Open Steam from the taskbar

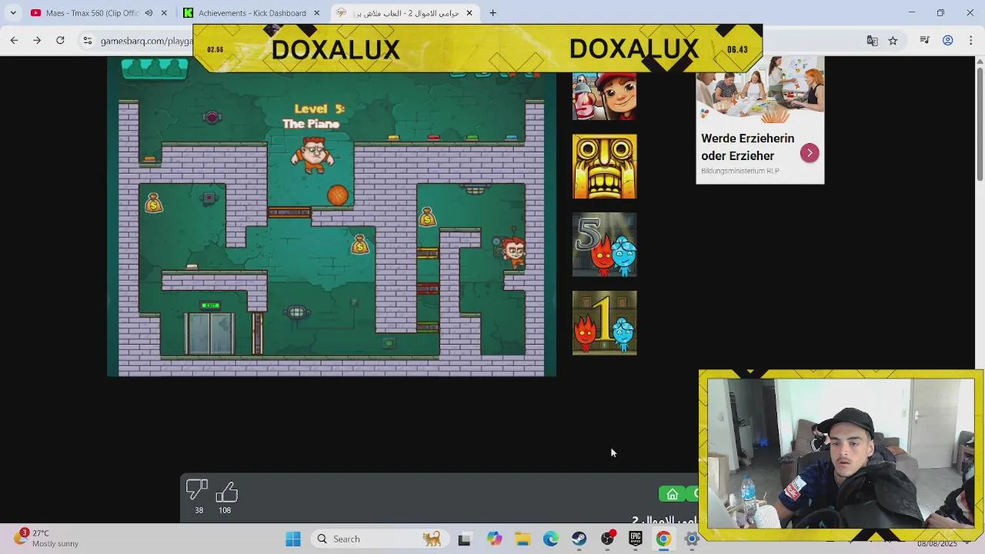point(579,539)
